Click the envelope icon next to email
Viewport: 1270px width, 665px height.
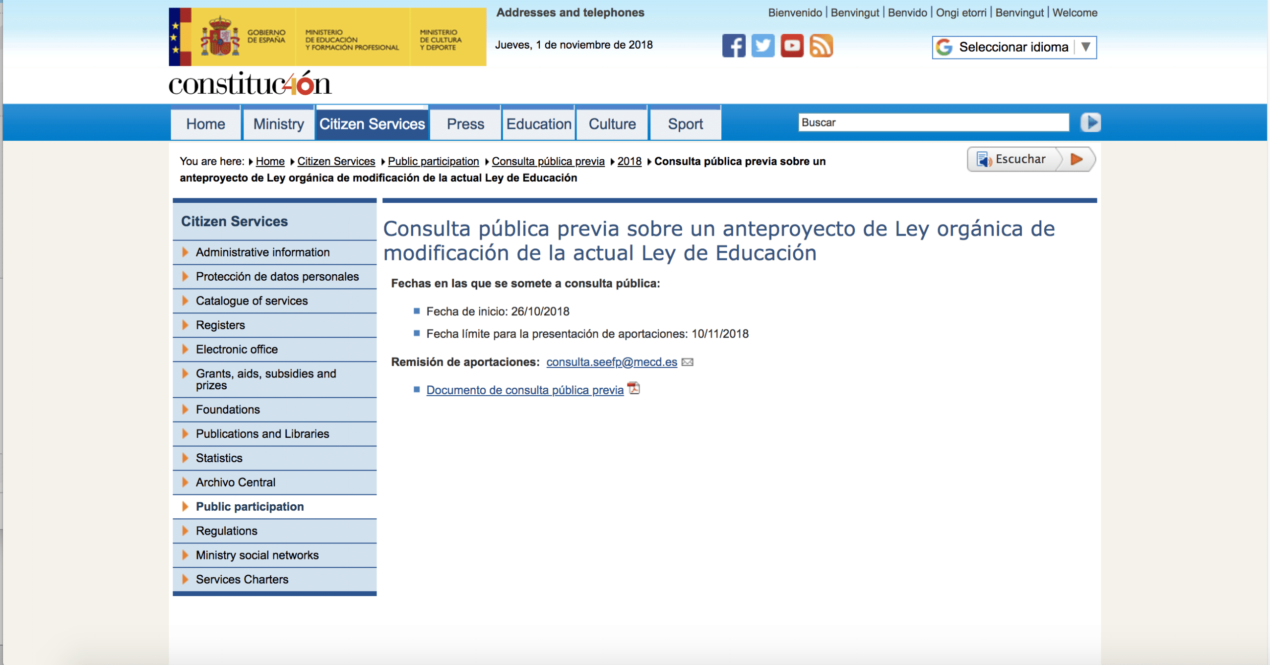pos(688,362)
